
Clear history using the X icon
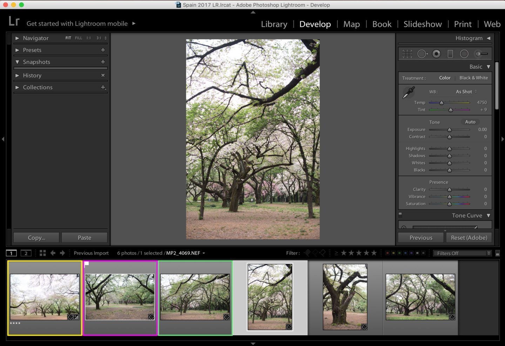pos(103,75)
